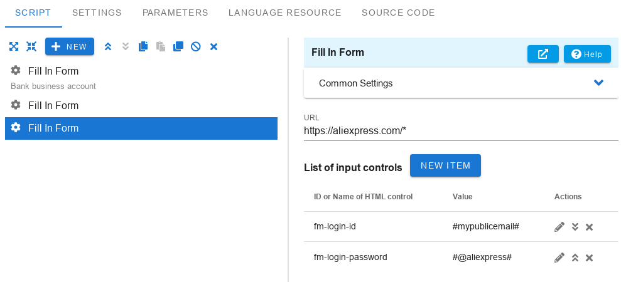Viewport: 621px width, 282px height.
Task: Click the URL input field
Action: tap(461, 131)
